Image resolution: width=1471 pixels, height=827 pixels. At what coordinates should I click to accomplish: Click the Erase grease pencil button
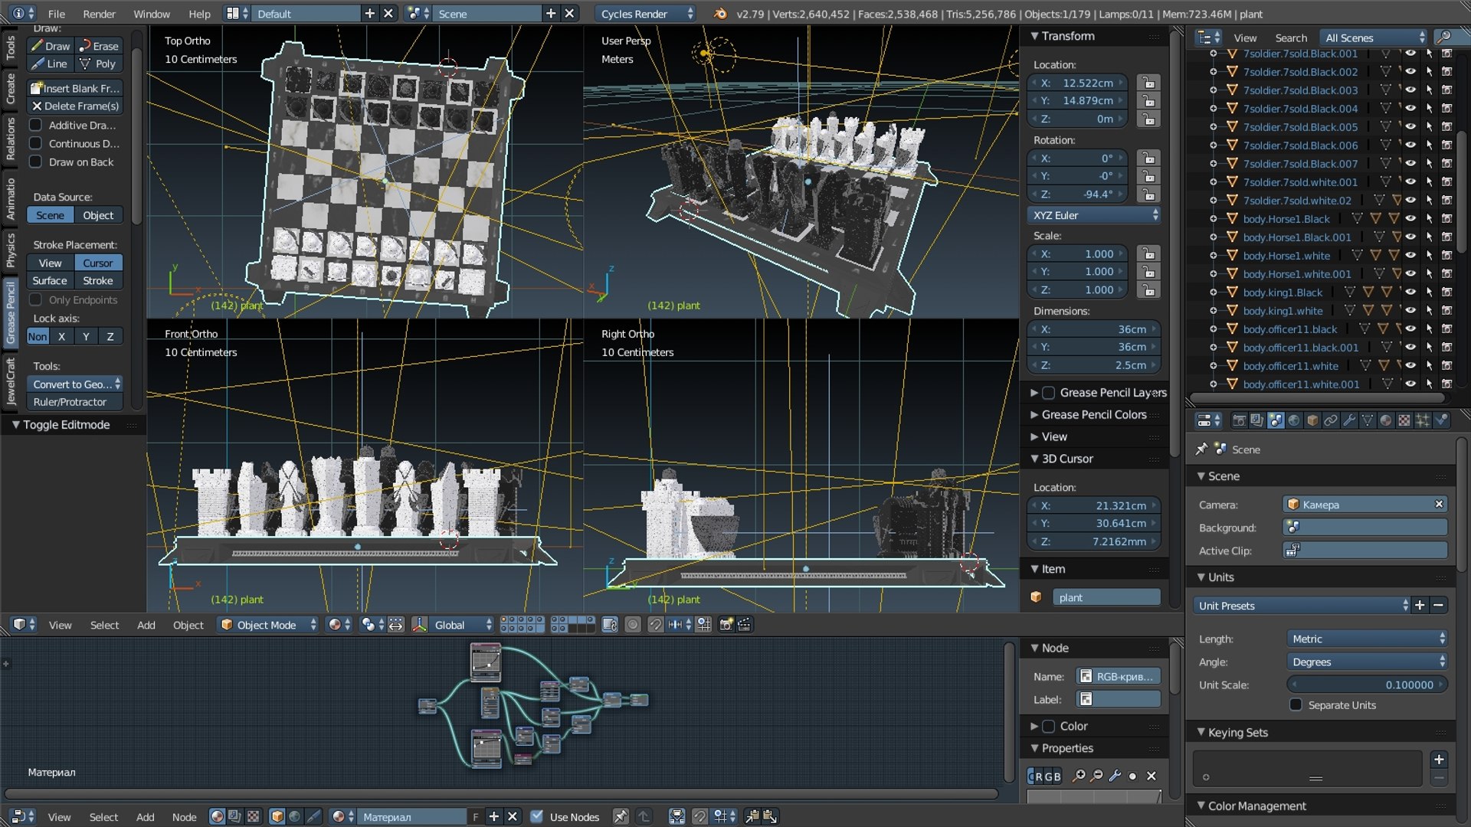[x=100, y=46]
